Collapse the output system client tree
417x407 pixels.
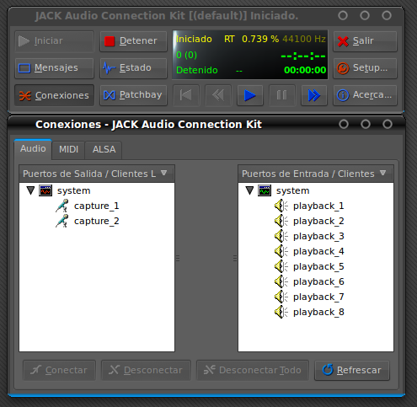point(30,190)
